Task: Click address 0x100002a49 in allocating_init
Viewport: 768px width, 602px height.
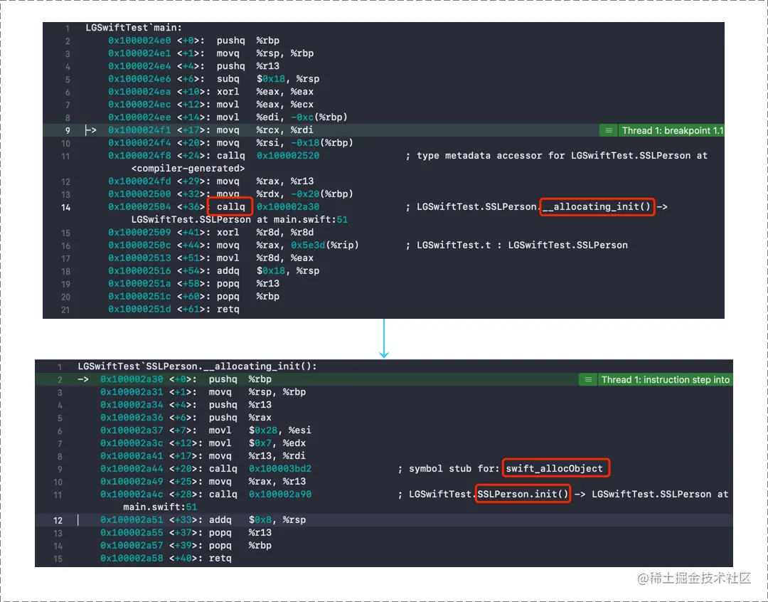Action: pyautogui.click(x=132, y=481)
